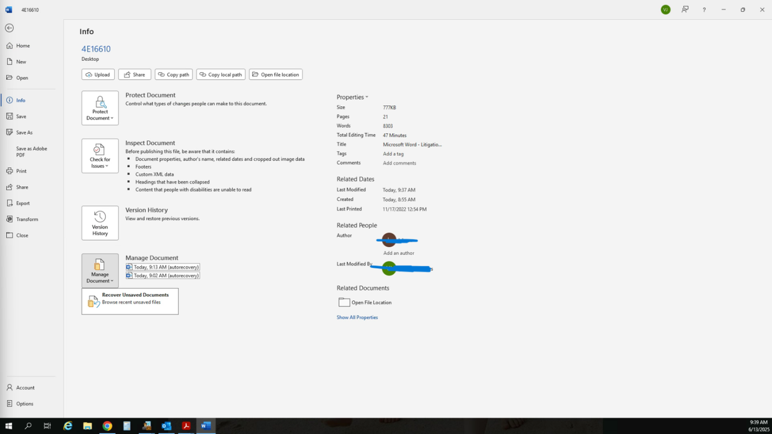Choose Recover Unsaved Documents
This screenshot has height=434, width=772.
(130, 301)
